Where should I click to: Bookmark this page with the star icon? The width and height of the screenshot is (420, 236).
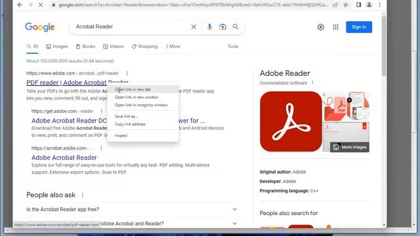[346, 5]
